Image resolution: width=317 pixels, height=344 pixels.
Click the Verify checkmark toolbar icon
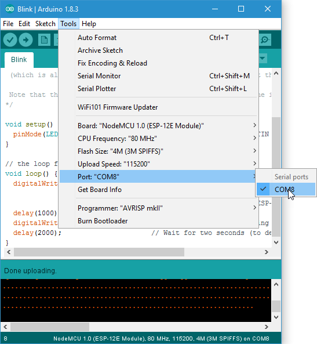point(10,39)
